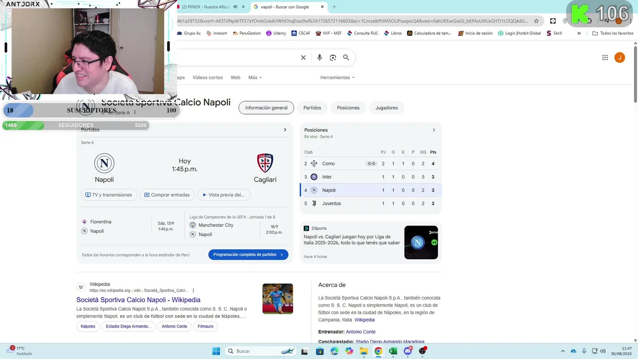Click the Vista previa del... button
This screenshot has width=638, height=359.
224,195
